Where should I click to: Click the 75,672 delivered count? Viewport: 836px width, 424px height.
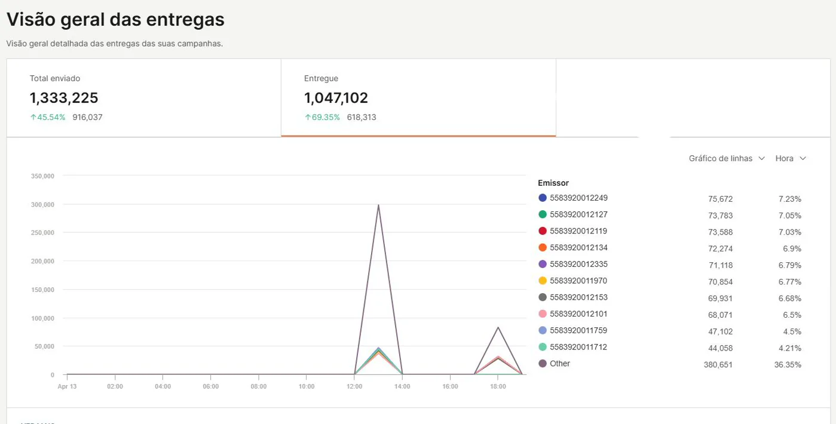click(721, 199)
